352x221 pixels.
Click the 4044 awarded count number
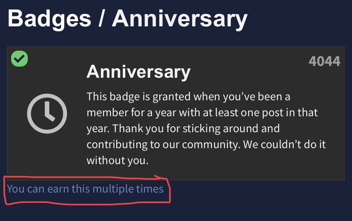point(324,61)
